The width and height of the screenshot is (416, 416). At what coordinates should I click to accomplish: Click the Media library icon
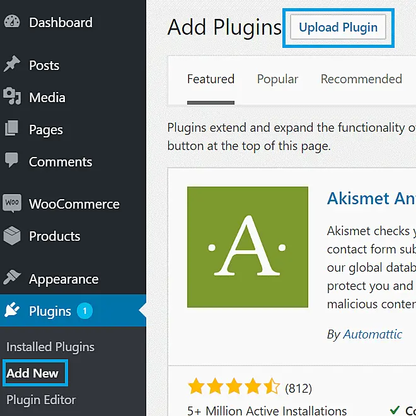(x=11, y=97)
